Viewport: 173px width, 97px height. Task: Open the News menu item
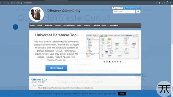click(x=79, y=25)
